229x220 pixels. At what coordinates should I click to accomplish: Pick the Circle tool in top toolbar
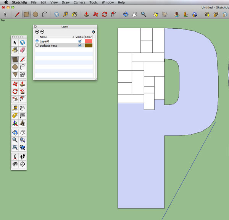pyautogui.click(x=35, y=14)
